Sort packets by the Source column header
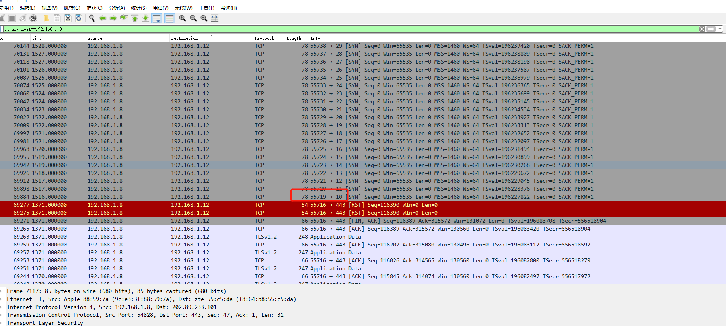 (x=128, y=38)
